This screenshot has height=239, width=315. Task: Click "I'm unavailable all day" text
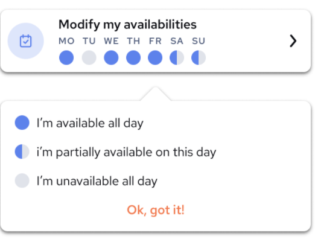pos(97,181)
